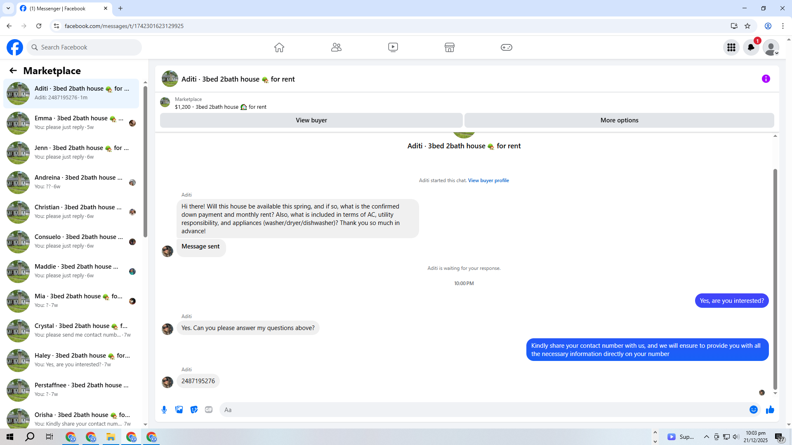Go back with the browser back arrow

click(9, 26)
